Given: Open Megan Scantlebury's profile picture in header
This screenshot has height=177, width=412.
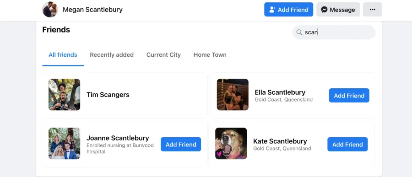Looking at the screenshot, I should pyautogui.click(x=50, y=10).
